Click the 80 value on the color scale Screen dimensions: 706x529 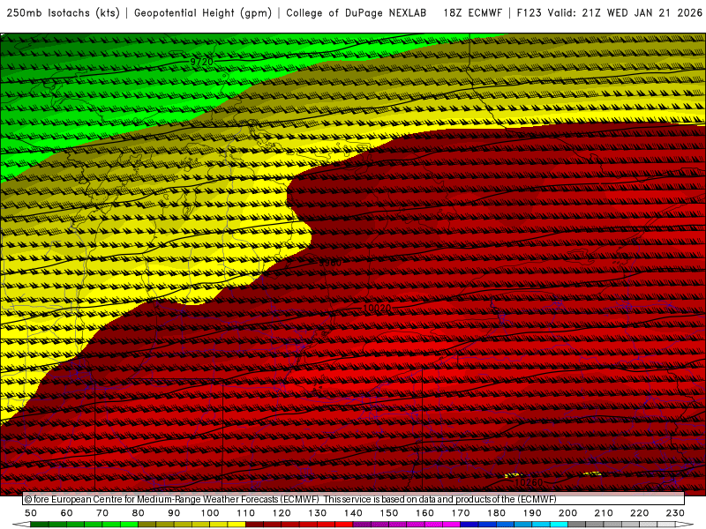click(139, 513)
